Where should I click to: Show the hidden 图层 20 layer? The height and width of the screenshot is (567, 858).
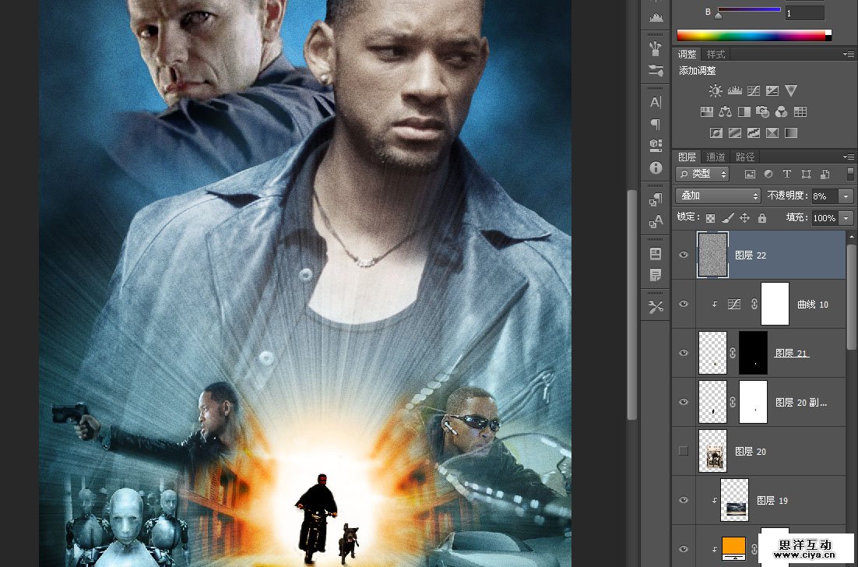click(x=684, y=451)
